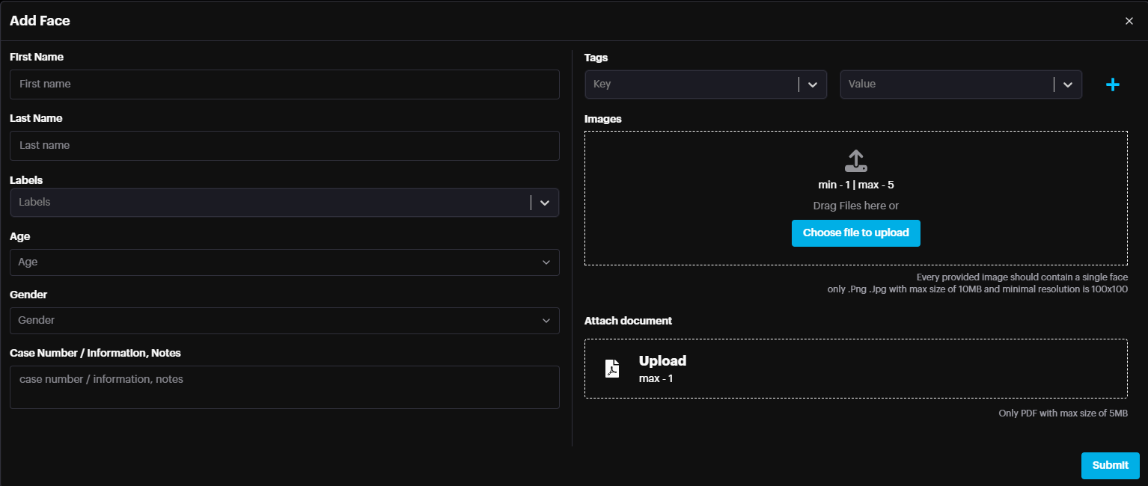Close the Add Face dialog

pos(1129,21)
